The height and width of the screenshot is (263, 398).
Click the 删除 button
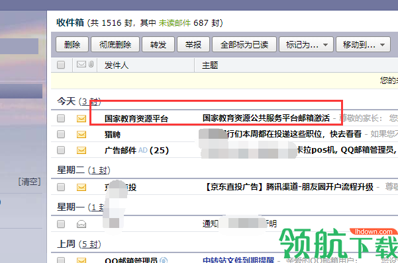coord(72,44)
